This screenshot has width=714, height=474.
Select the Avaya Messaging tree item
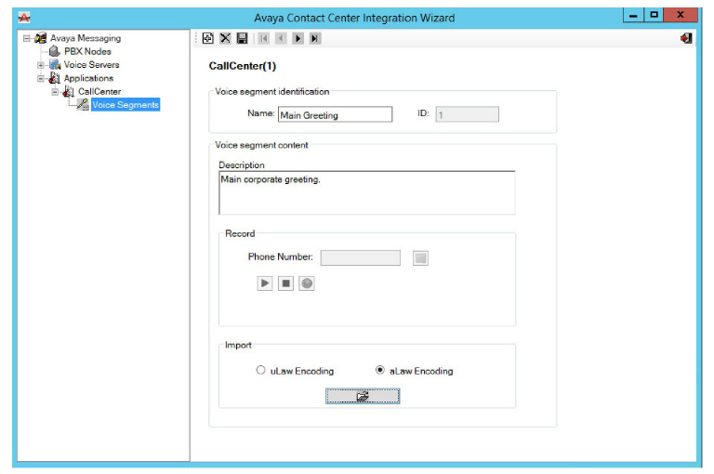[86, 38]
